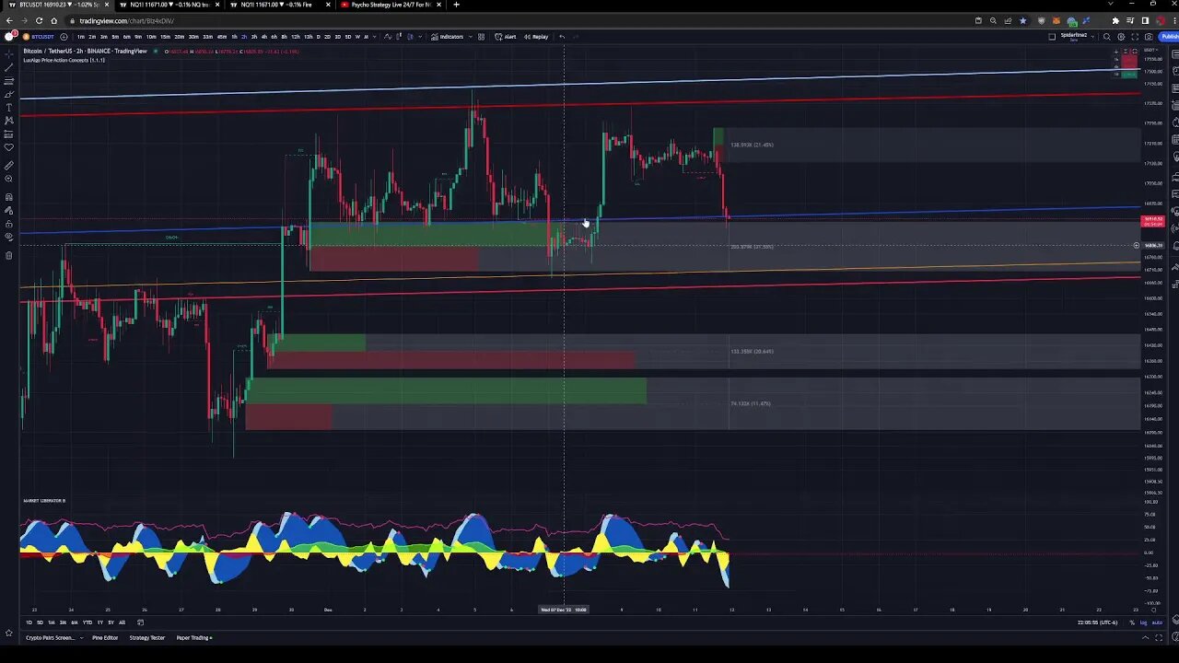Enter fullscreen chart mode
This screenshot has height=663, width=1179.
pos(1135,37)
